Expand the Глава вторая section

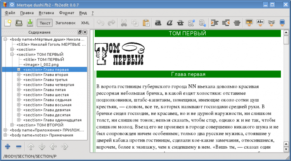click(x=19, y=74)
